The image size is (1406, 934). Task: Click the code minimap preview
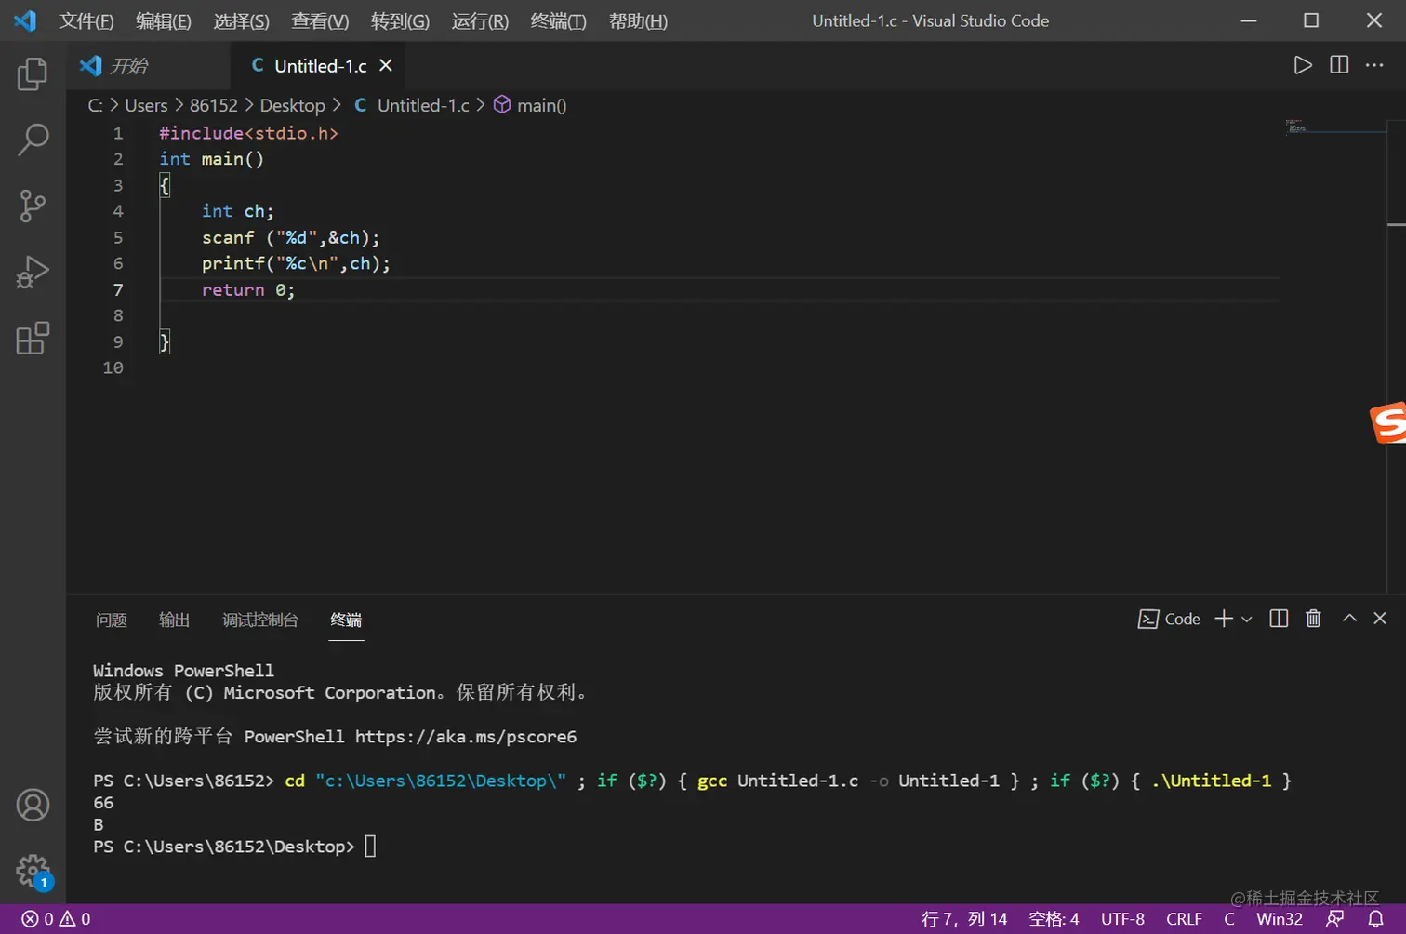[x=1336, y=127]
